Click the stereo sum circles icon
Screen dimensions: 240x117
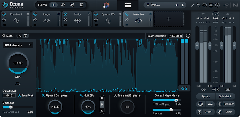201,104
